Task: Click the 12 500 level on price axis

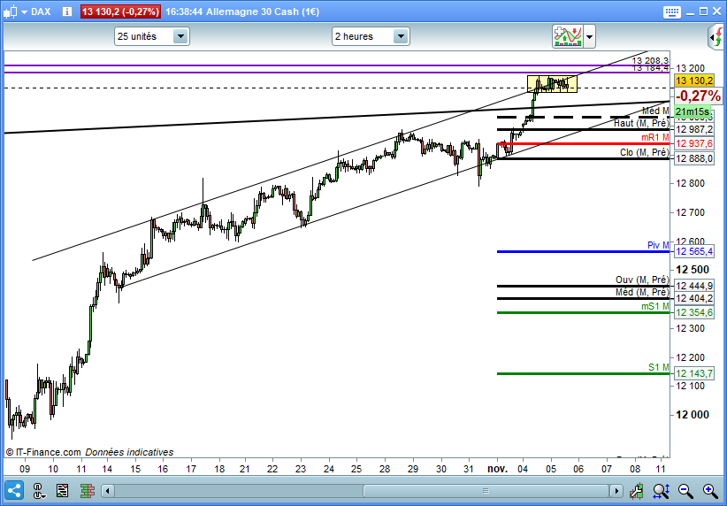Action: coord(693,270)
